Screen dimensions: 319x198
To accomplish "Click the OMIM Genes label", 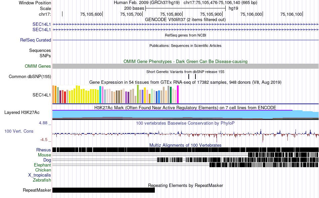I will [x=38, y=66].
